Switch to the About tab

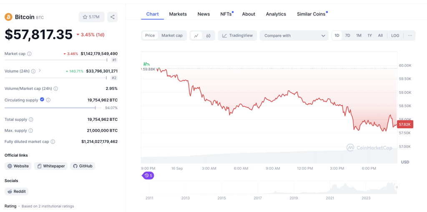(249, 14)
